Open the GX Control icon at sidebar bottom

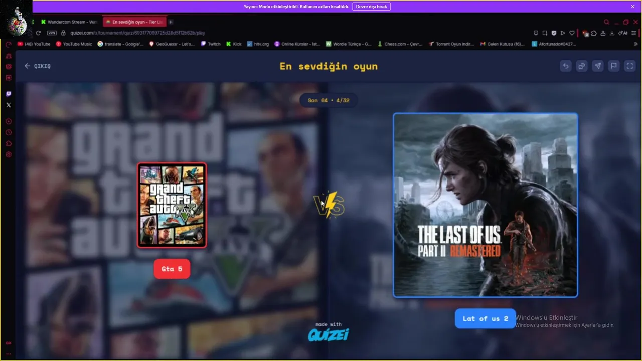pyautogui.click(x=8, y=343)
